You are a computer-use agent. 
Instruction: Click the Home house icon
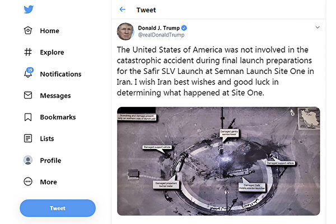pos(28,31)
